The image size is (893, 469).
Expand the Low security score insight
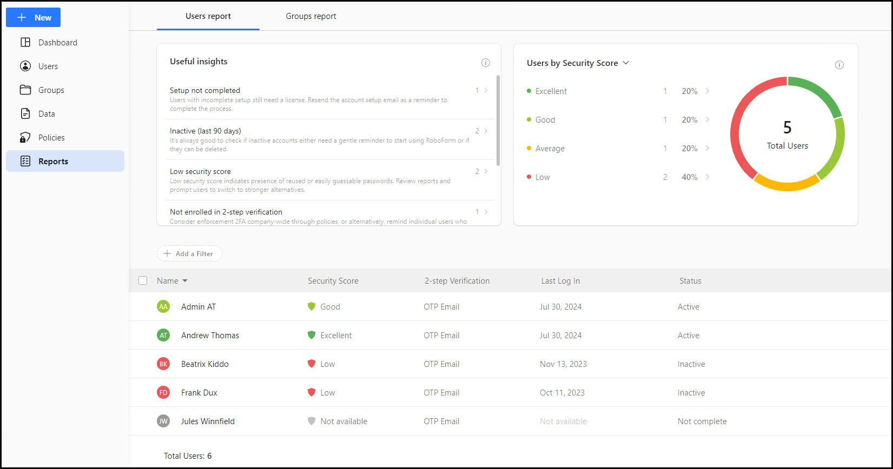[486, 172]
